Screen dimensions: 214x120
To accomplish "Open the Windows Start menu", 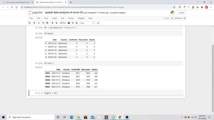I will click(3, 117).
